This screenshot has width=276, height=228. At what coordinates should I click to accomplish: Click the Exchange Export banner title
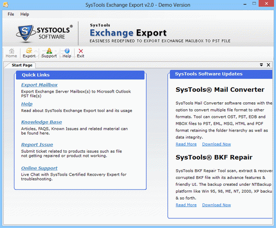click(128, 33)
